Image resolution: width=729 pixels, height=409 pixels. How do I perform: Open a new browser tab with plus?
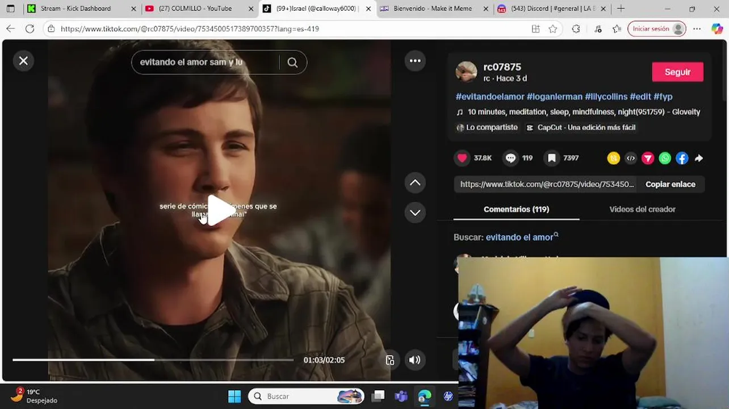(621, 9)
